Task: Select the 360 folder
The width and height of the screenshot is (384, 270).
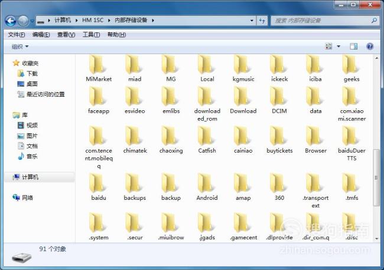Action: pyautogui.click(x=279, y=187)
